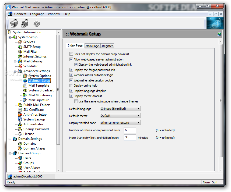231x192 pixels.
Task: Toggle 'Display the forgot password link' checkbox
Action: click(x=71, y=70)
